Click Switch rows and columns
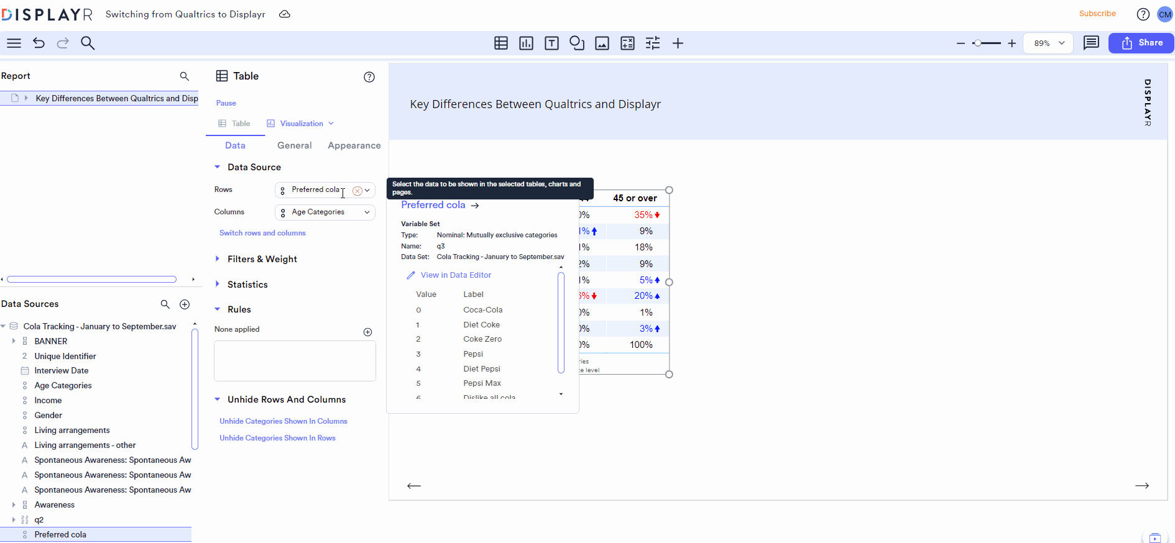1175x543 pixels. point(262,233)
